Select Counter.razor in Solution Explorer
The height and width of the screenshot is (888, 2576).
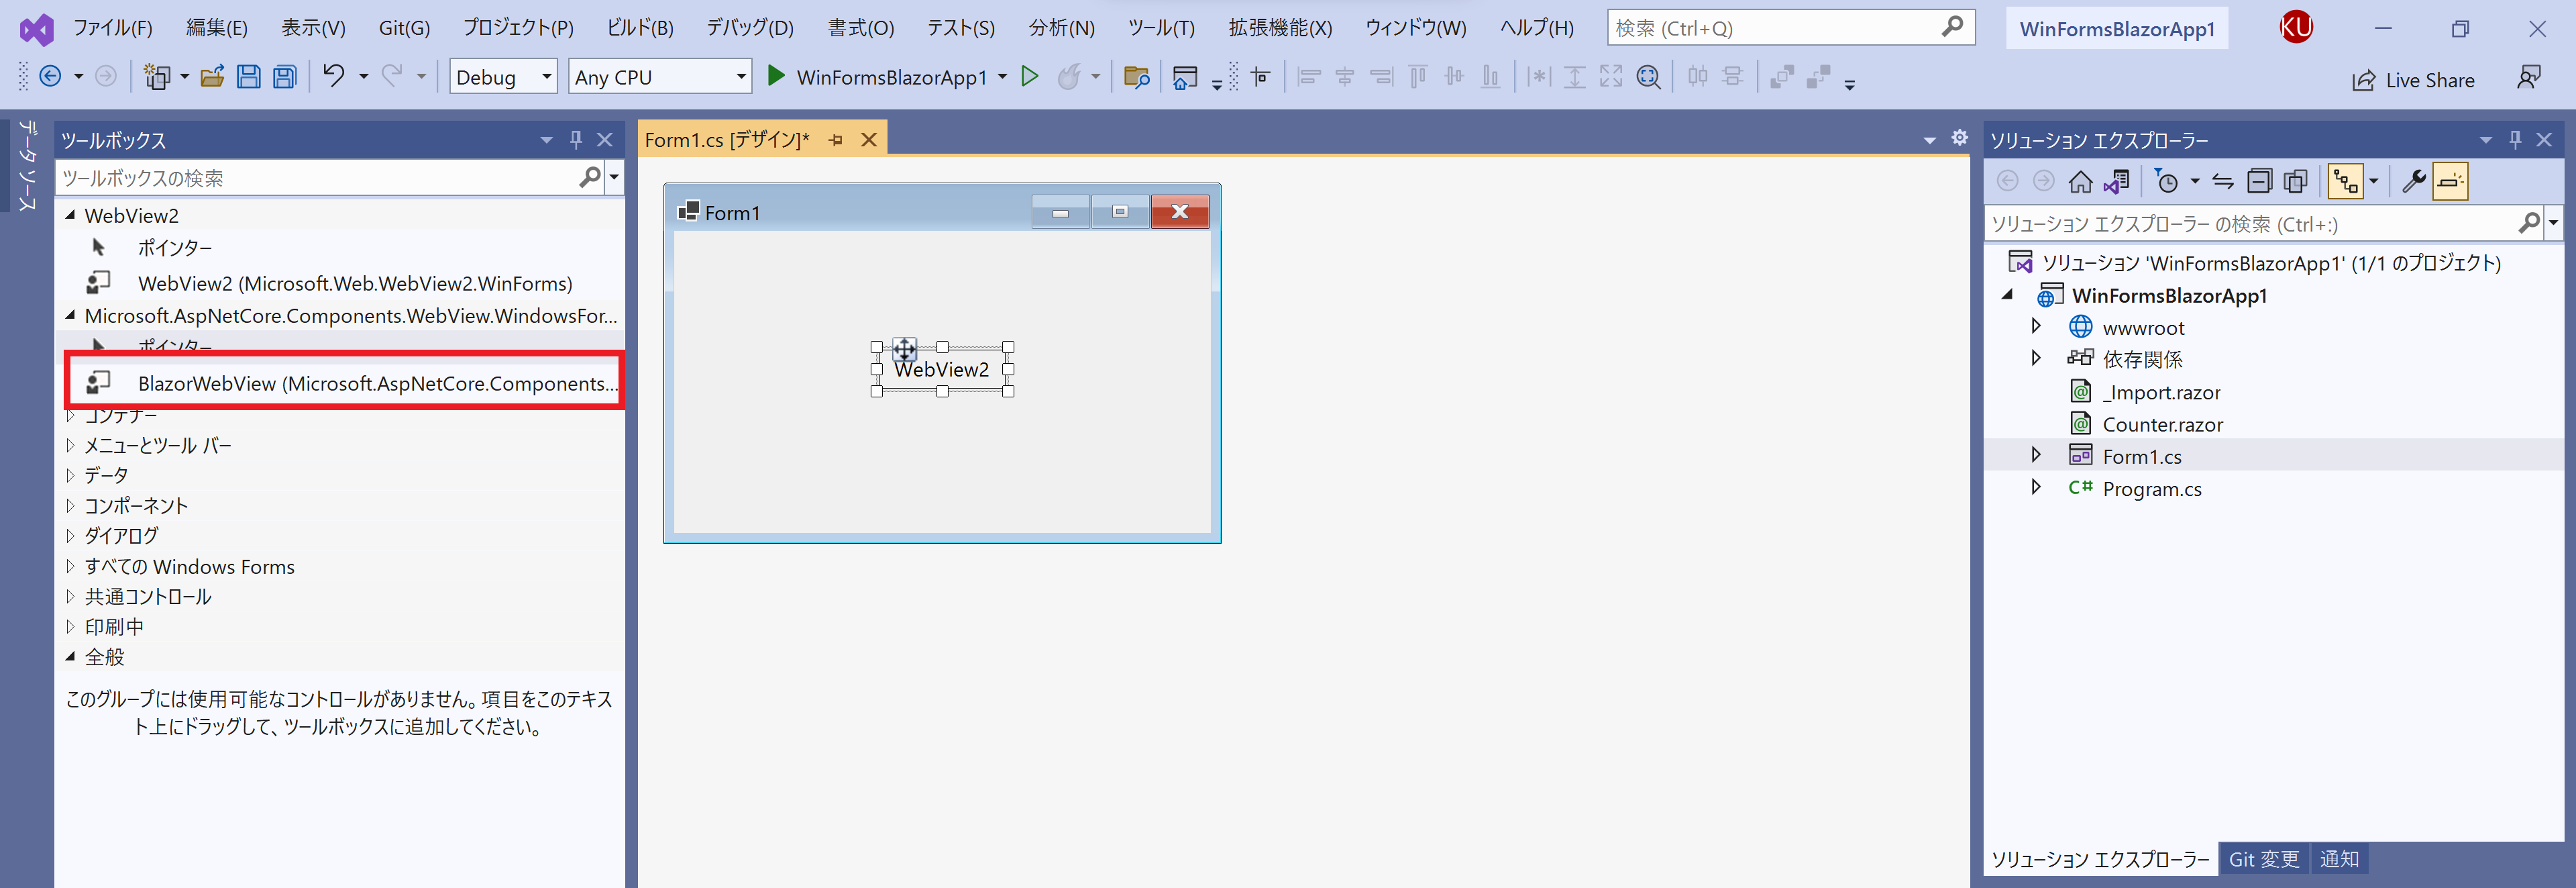point(2162,424)
